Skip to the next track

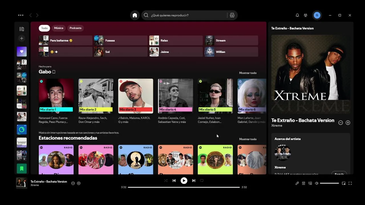pos(194,181)
